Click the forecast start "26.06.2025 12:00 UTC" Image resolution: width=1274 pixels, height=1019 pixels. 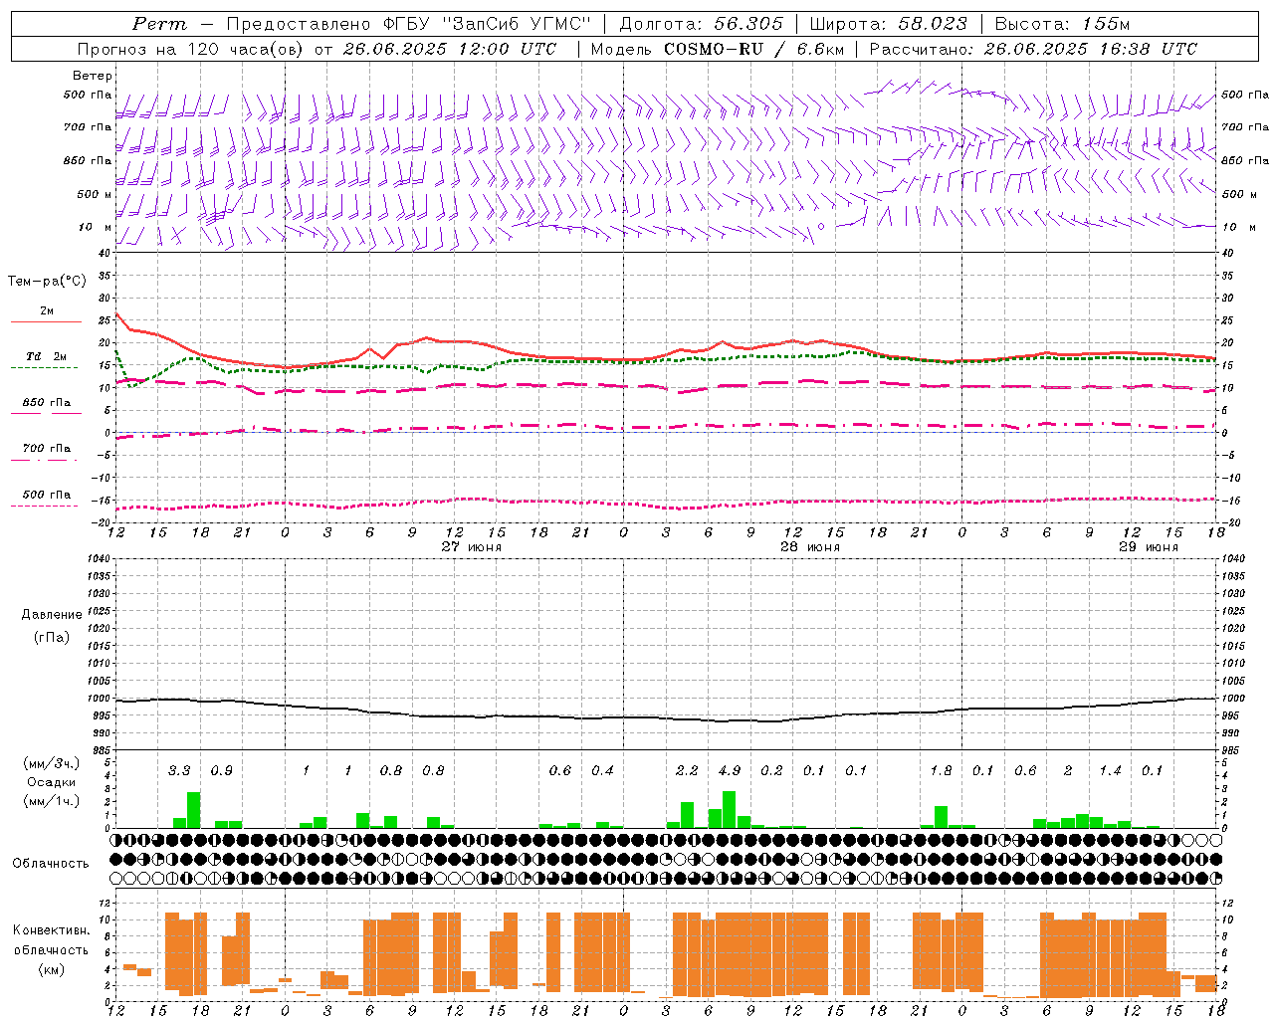point(450,49)
